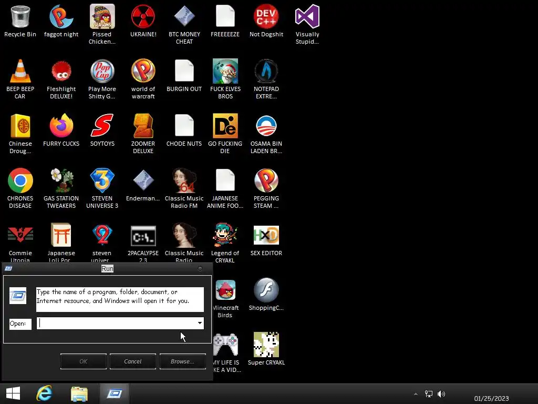This screenshot has width=538, height=404.
Task: Open the FREEEEEZE blank file icon
Action: point(225,16)
